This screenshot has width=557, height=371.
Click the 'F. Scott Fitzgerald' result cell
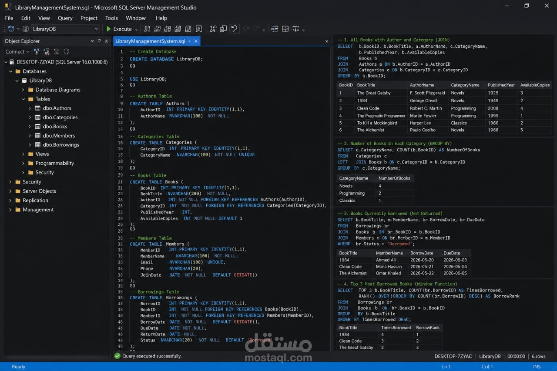(x=427, y=93)
